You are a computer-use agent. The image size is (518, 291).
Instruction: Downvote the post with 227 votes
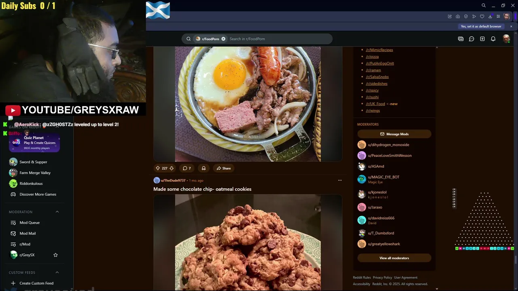coord(172,168)
